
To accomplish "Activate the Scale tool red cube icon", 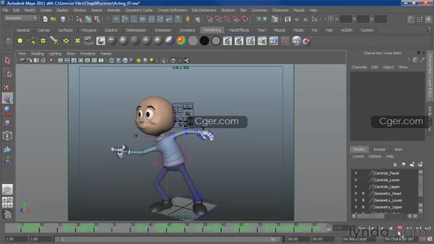I will [7, 123].
